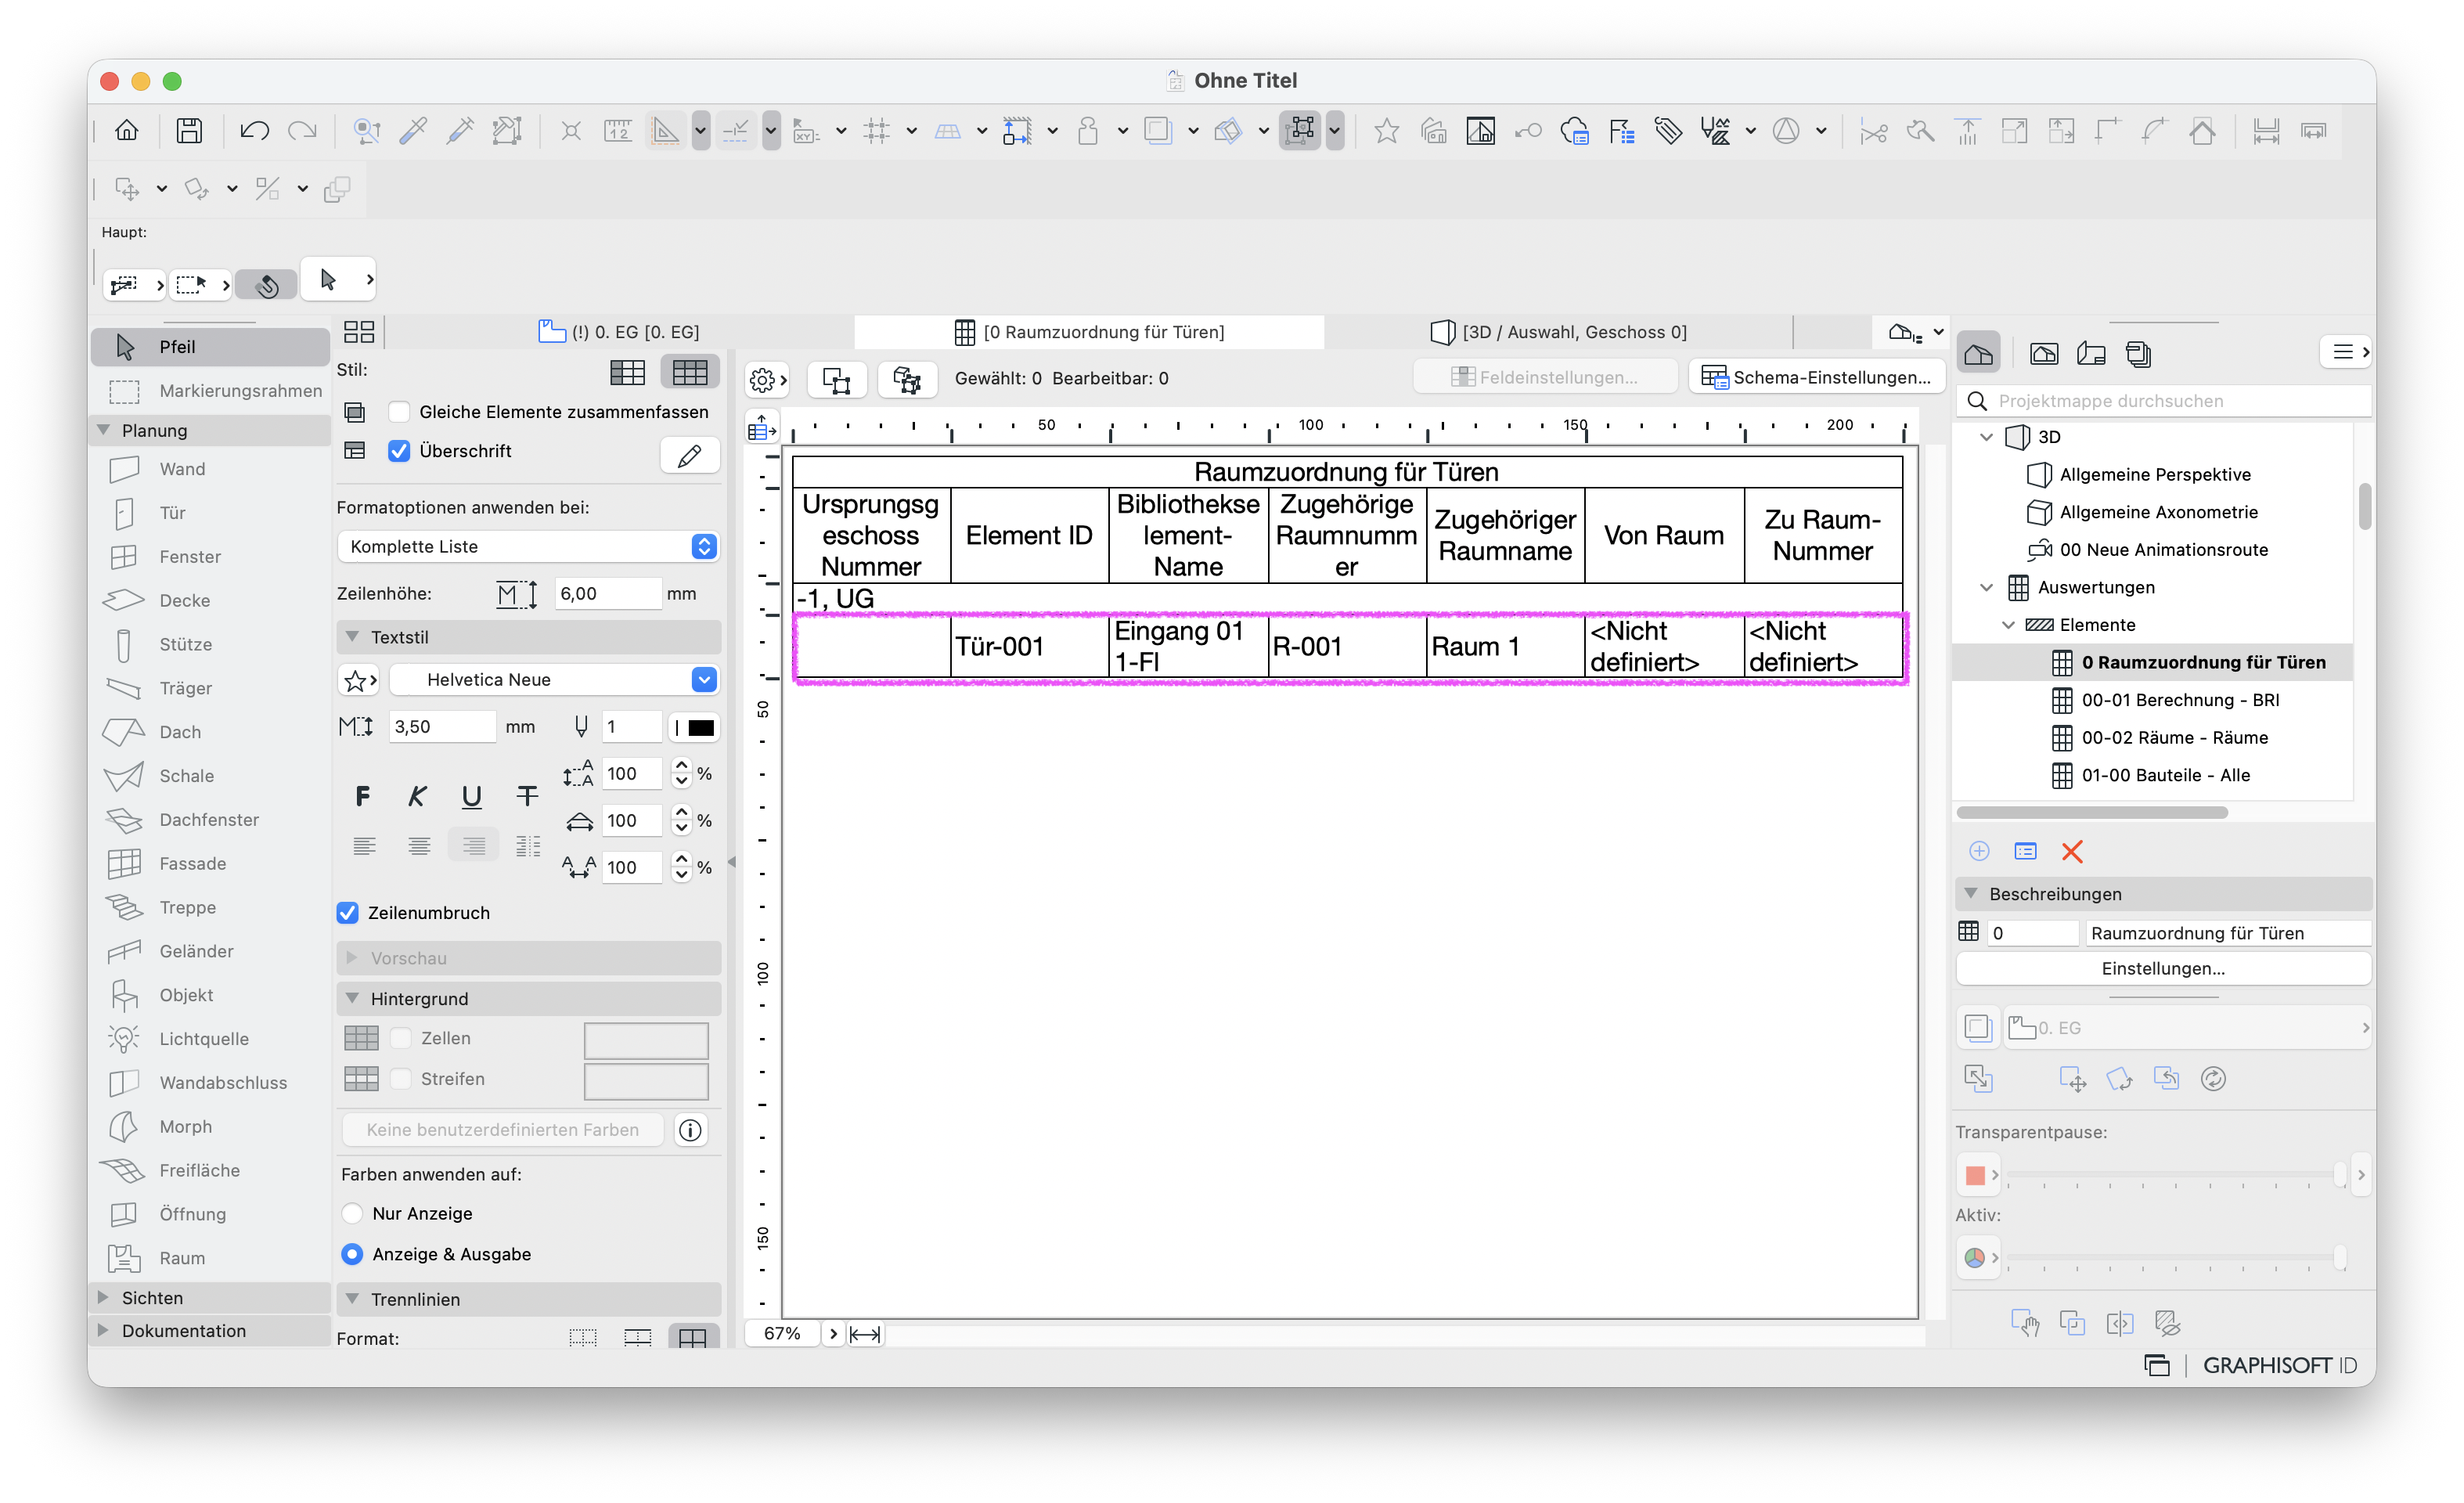Click the Undo arrow icon
Image resolution: width=2464 pixels, height=1503 pixels.
pyautogui.click(x=254, y=130)
